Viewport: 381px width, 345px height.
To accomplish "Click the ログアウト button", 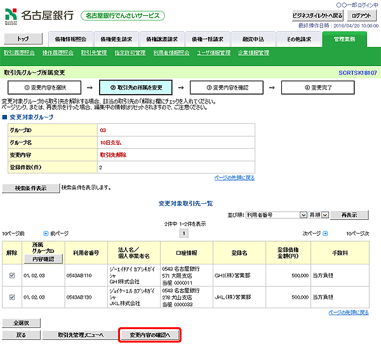I will click(x=361, y=15).
